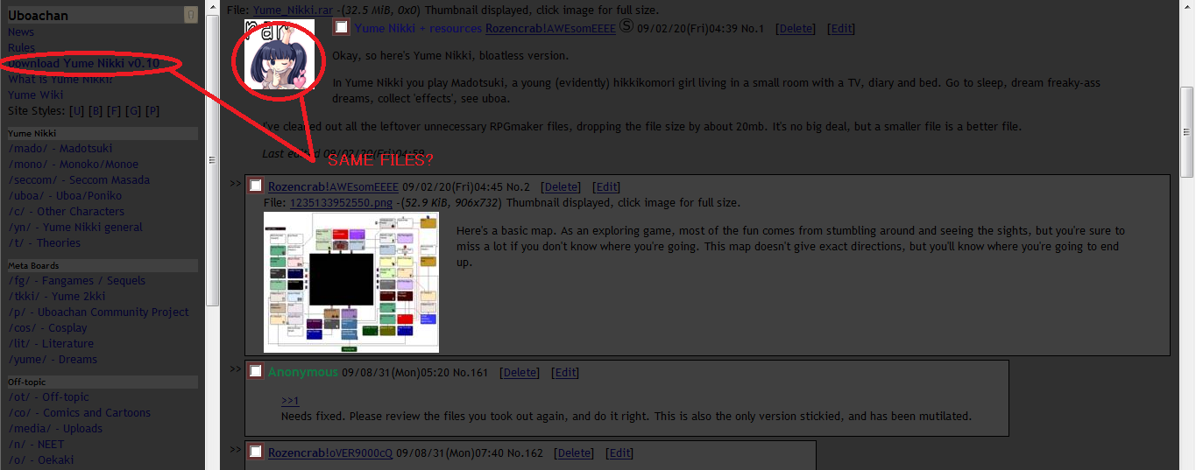This screenshot has width=1196, height=470.
Task: Open the Yume Wiki link
Action: [x=36, y=95]
